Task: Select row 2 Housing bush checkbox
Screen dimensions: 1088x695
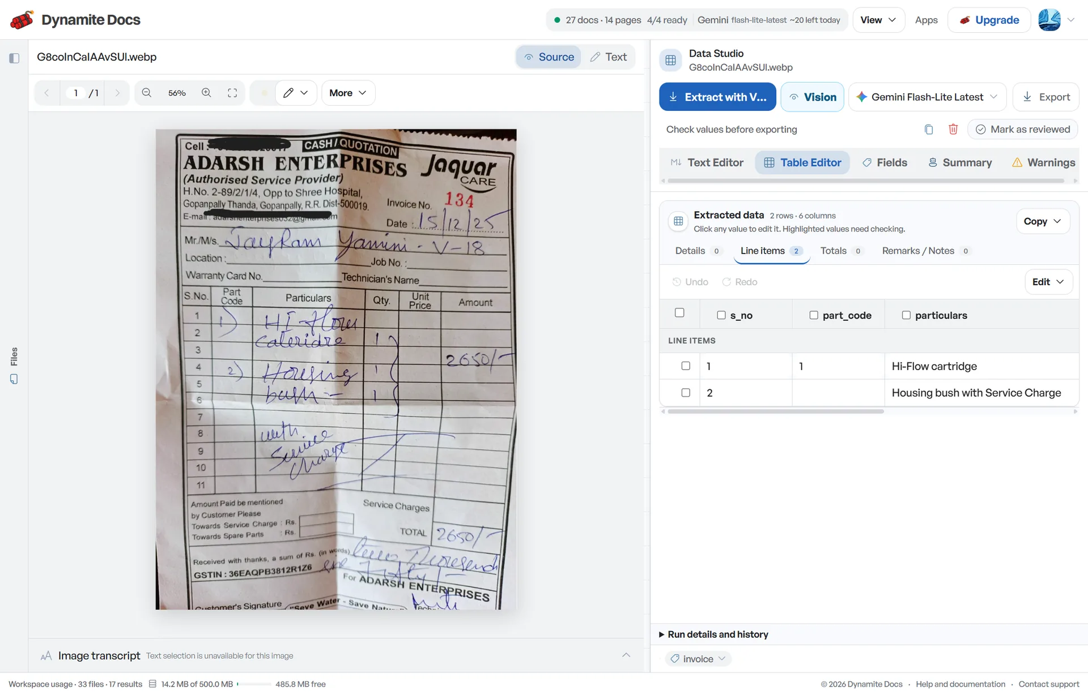Action: [686, 393]
